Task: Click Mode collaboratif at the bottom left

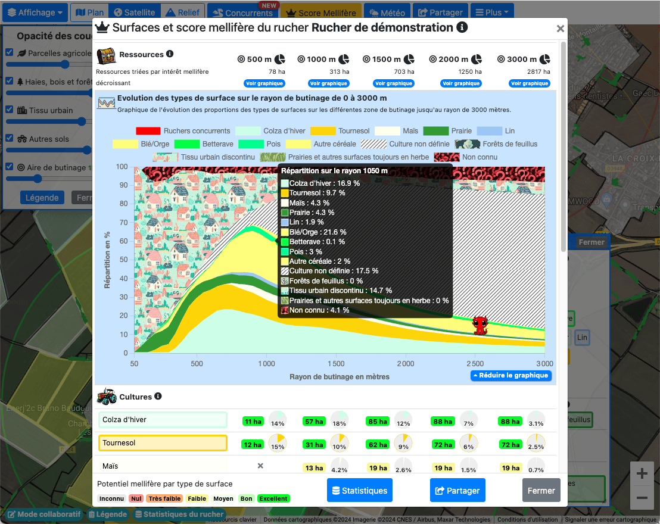Action: click(43, 514)
